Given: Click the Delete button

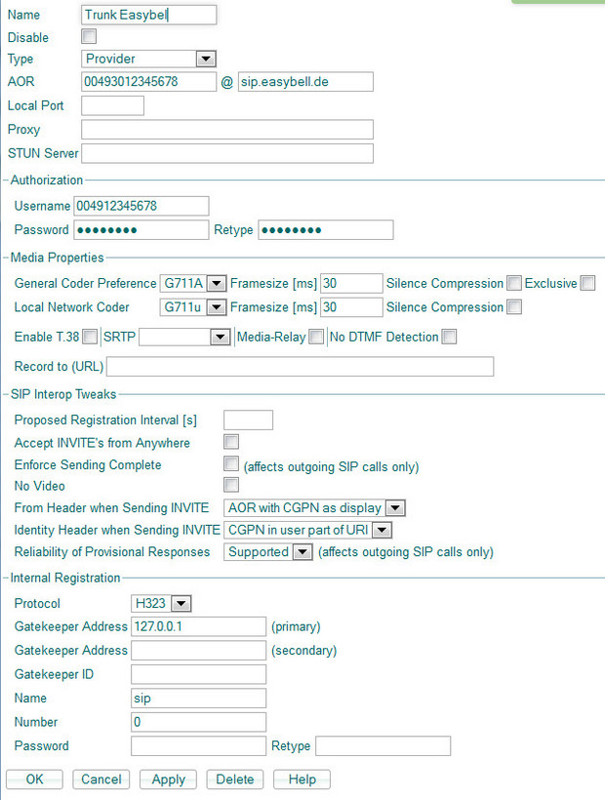Looking at the screenshot, I should pyautogui.click(x=235, y=780).
